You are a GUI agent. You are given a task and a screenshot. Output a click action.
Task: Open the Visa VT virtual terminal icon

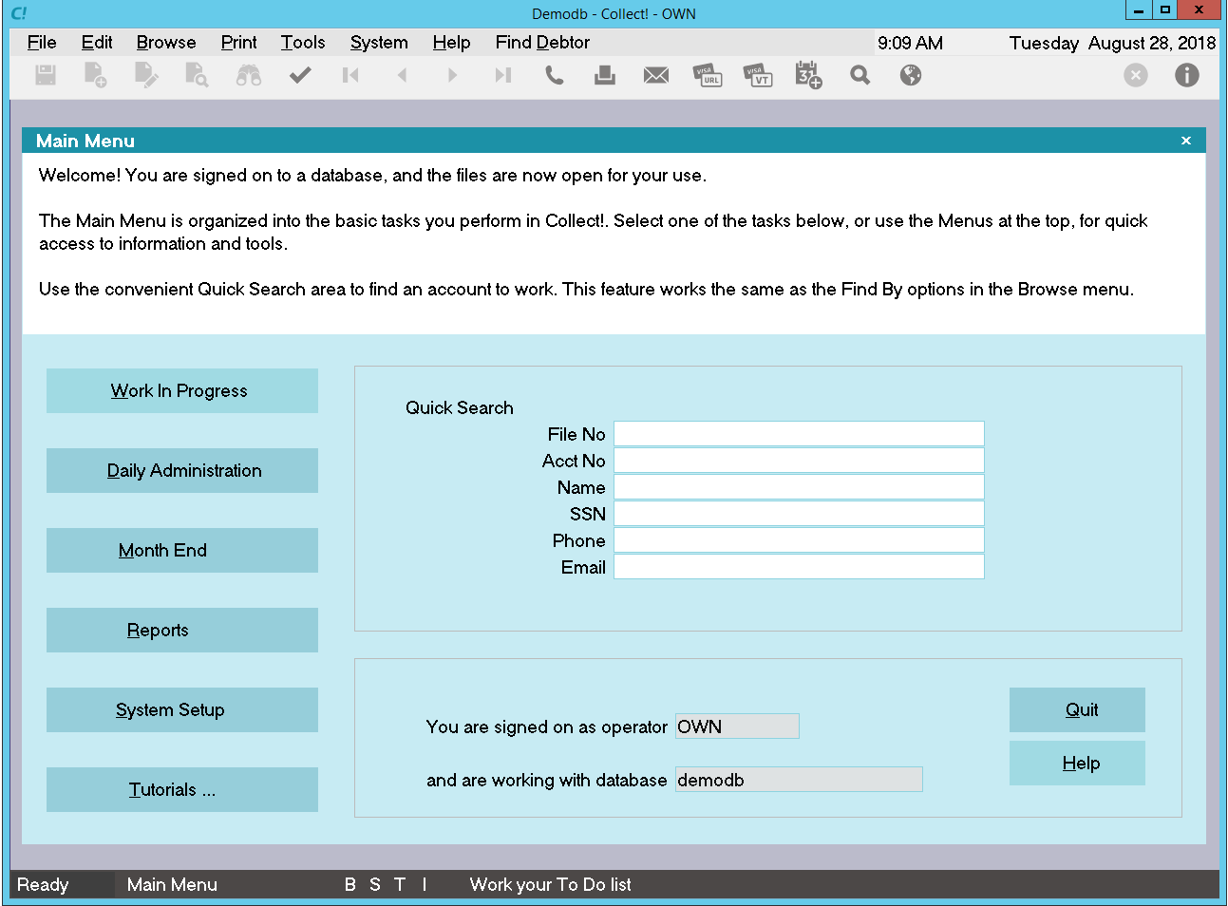[x=758, y=75]
